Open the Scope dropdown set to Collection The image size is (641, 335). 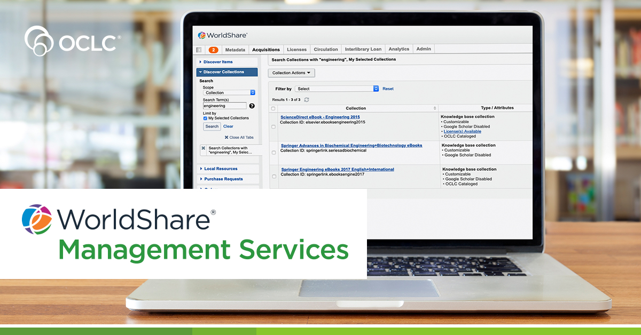[x=229, y=92]
